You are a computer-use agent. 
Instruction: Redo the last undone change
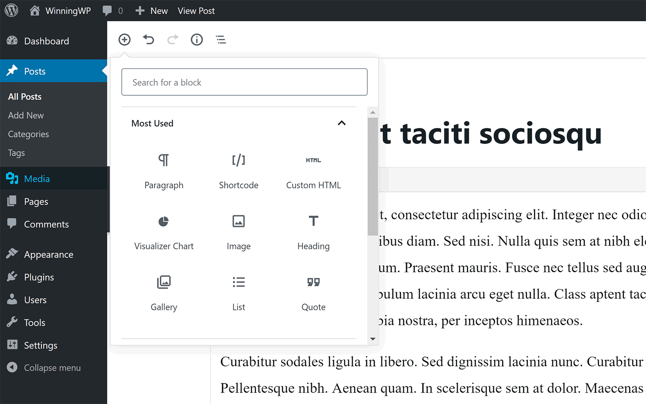(173, 40)
